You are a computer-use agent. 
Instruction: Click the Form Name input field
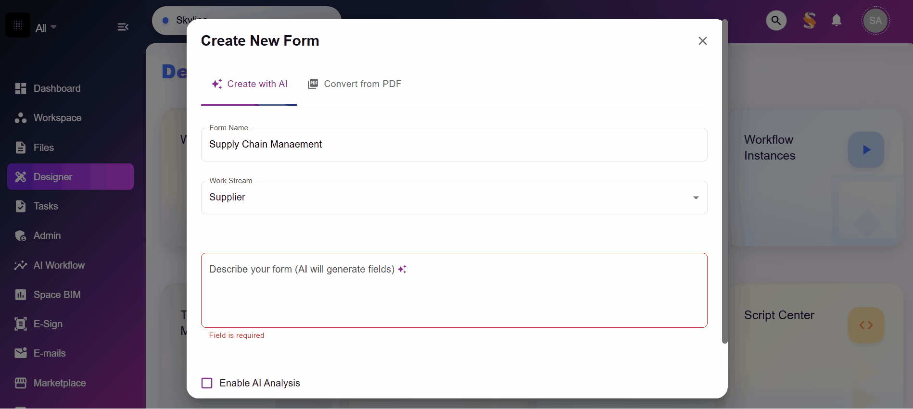[x=454, y=145]
